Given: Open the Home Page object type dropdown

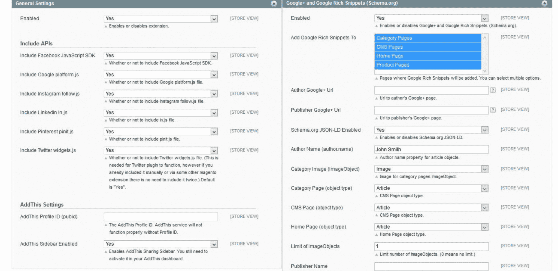Looking at the screenshot, I should [x=431, y=227].
